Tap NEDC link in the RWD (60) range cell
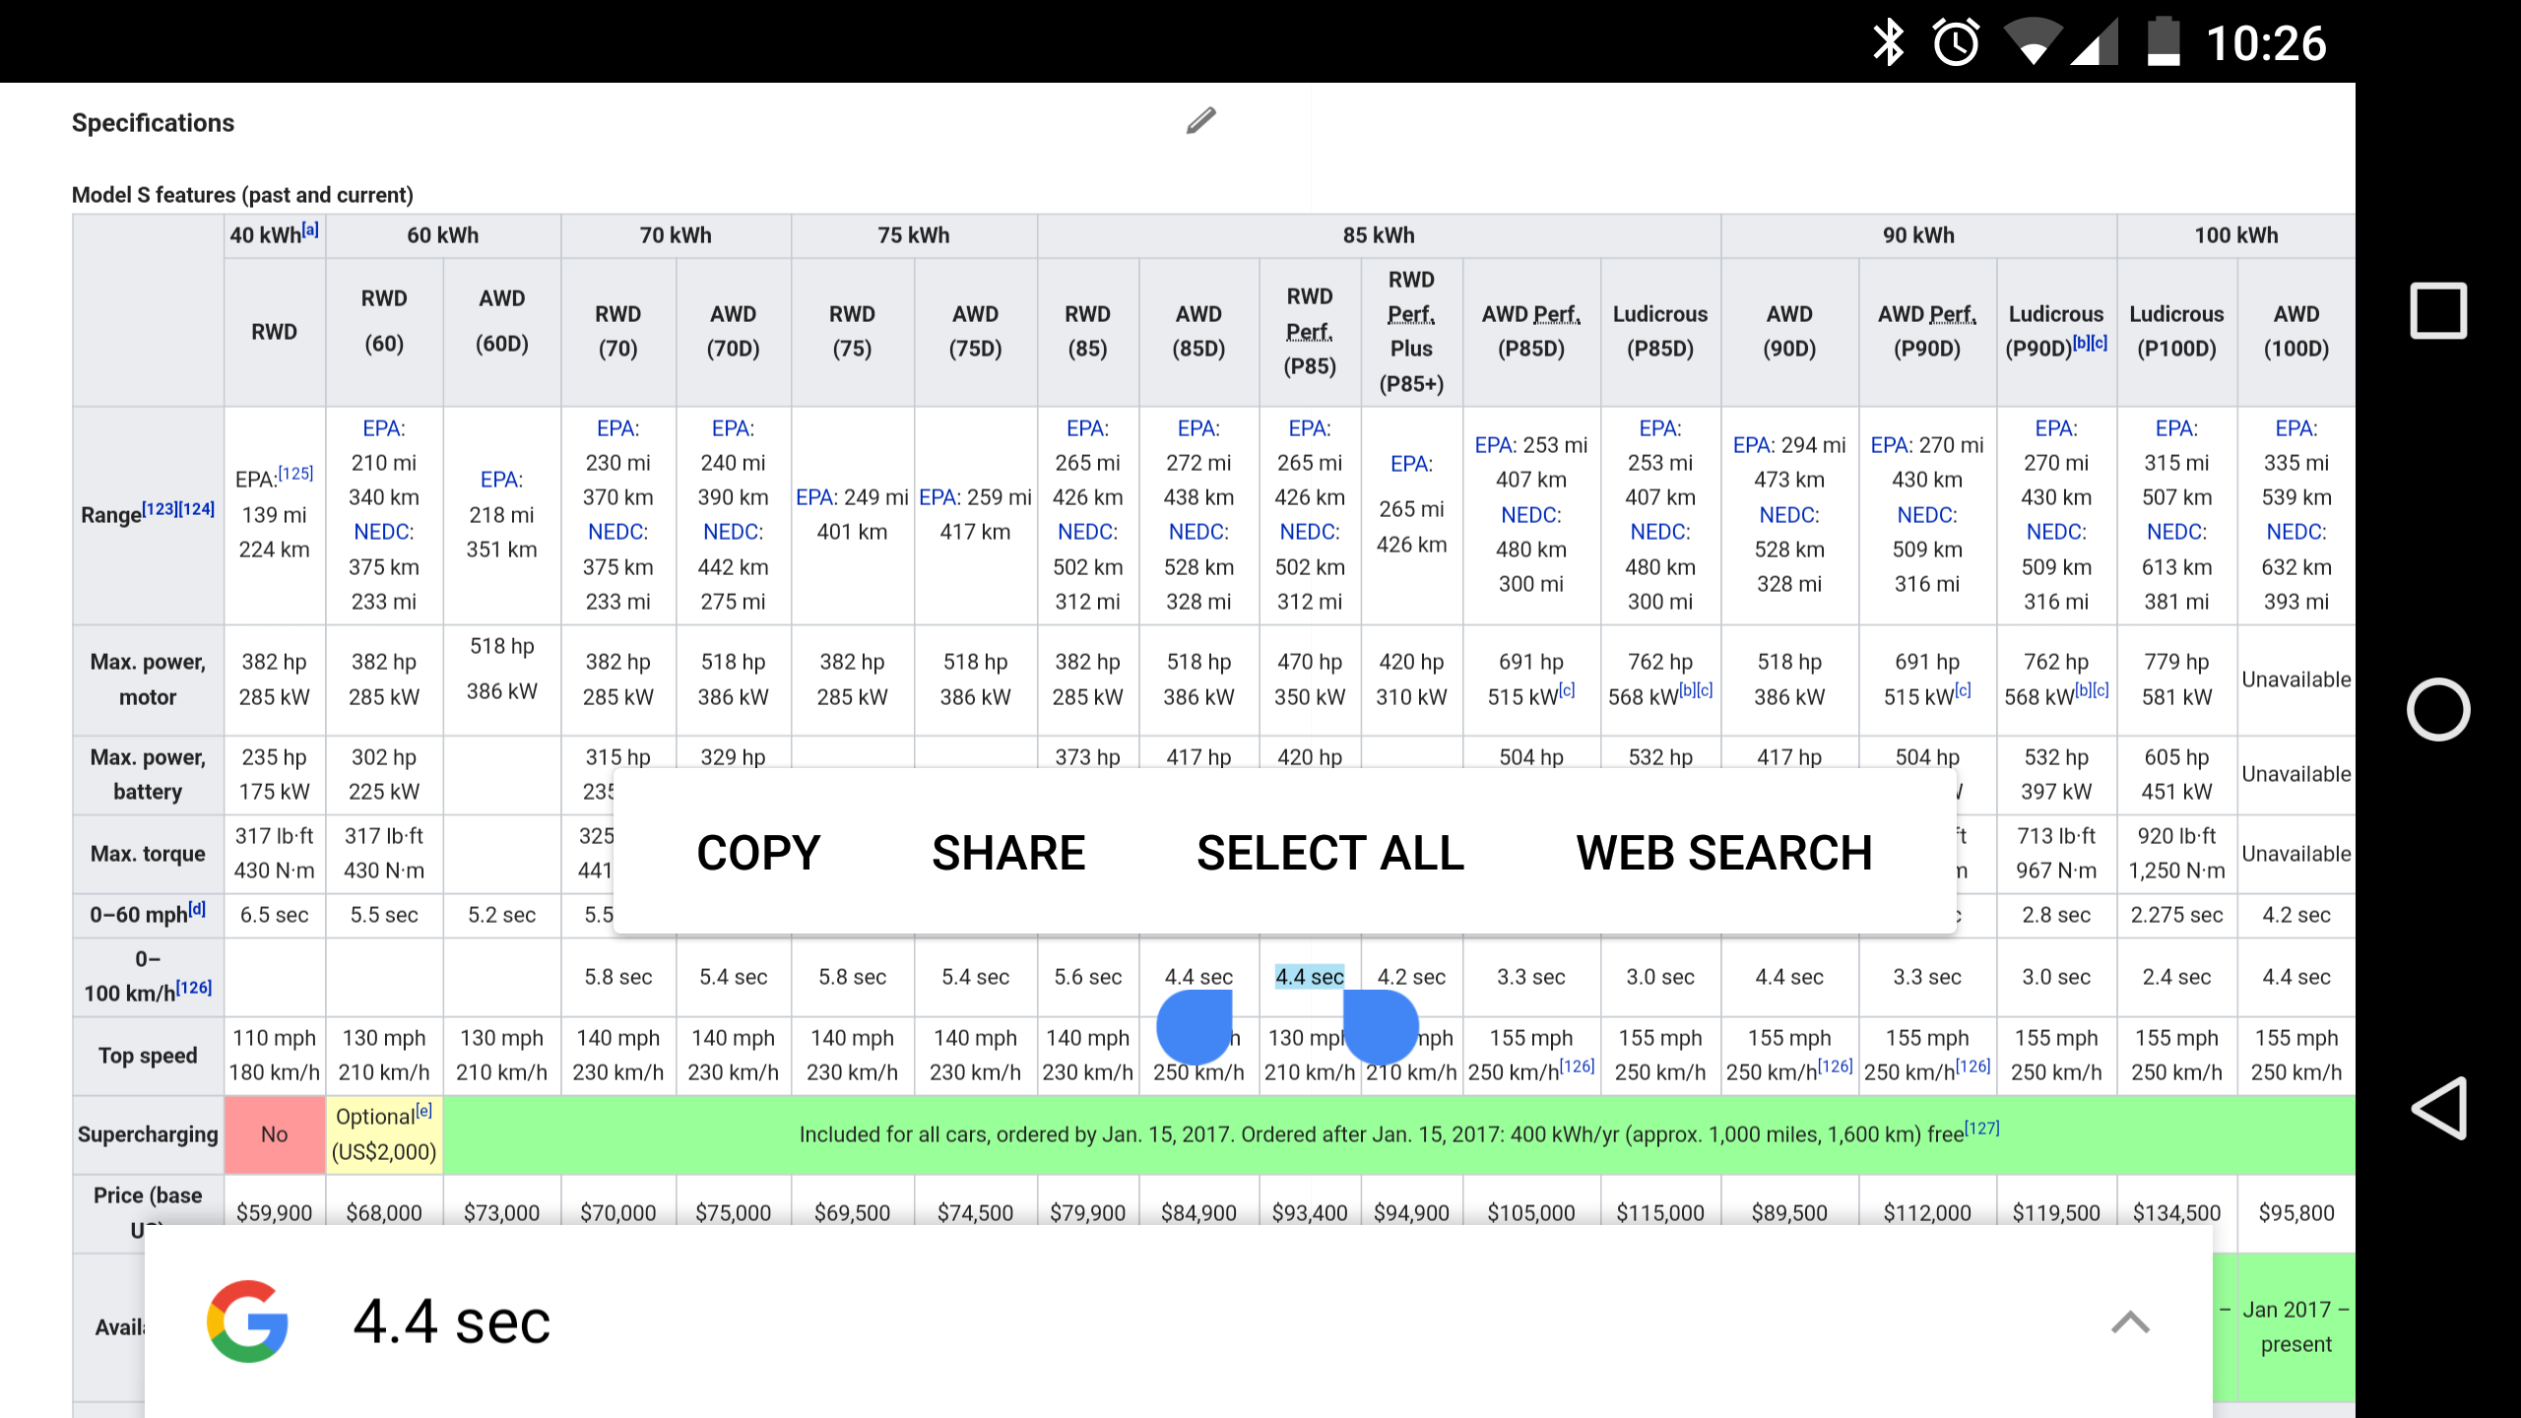This screenshot has height=1418, width=2521. click(x=383, y=532)
